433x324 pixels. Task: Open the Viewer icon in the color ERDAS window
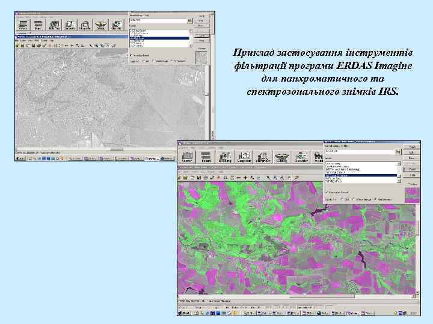click(x=188, y=157)
